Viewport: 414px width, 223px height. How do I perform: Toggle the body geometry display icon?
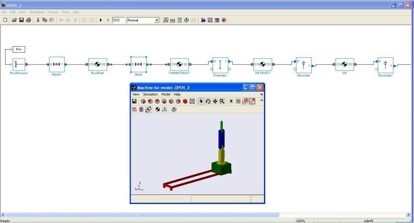tap(148, 110)
